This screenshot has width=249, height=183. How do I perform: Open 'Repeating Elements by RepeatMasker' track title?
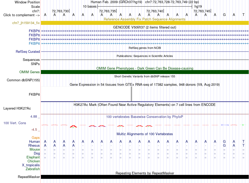click(145, 173)
